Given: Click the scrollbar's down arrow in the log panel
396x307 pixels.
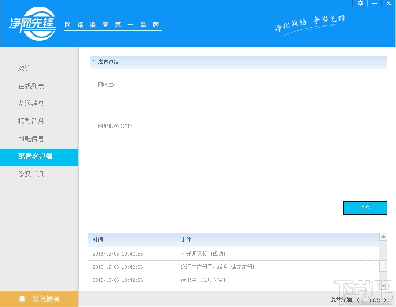Looking at the screenshot, I should pos(382,286).
